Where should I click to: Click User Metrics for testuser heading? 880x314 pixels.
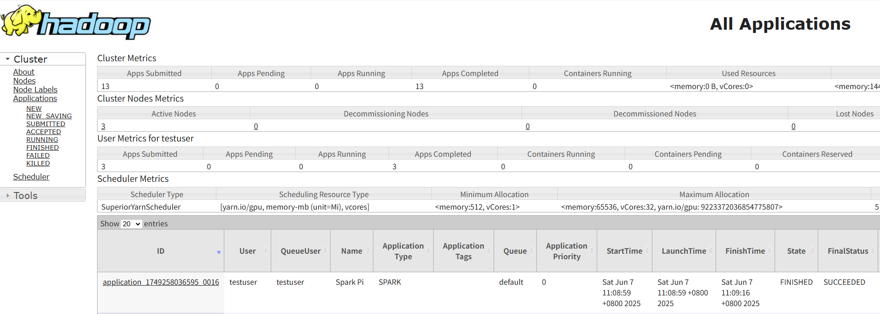[x=145, y=138]
